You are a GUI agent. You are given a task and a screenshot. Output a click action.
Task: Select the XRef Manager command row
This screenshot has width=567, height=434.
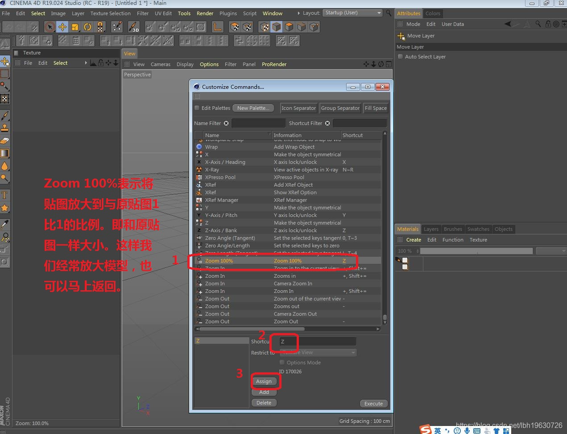pyautogui.click(x=288, y=200)
